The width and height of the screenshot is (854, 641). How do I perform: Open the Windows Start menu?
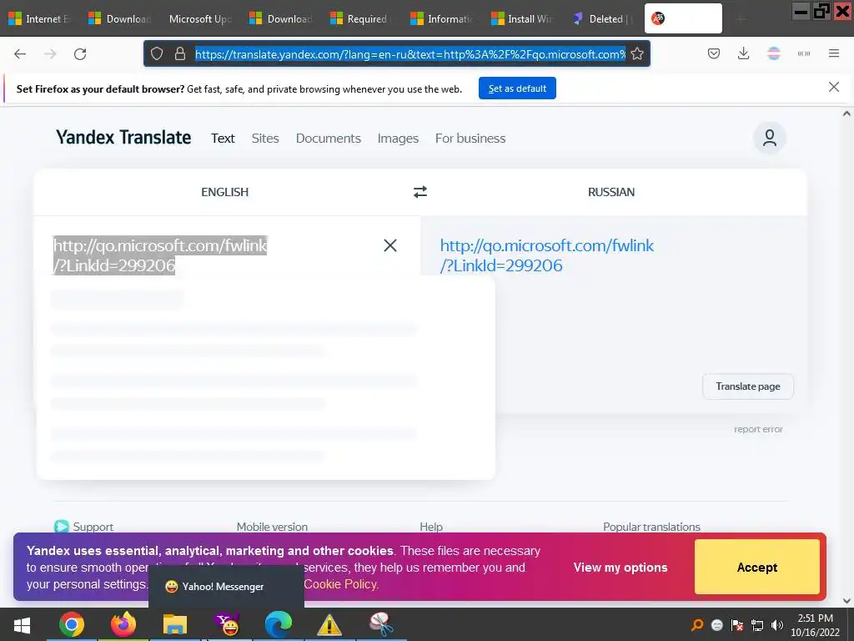click(22, 625)
